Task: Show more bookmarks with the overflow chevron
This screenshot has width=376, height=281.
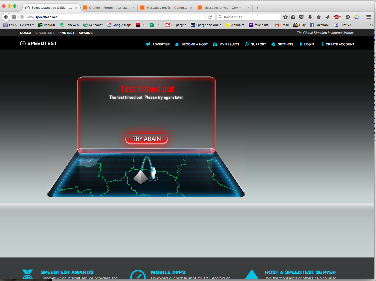Action: click(371, 25)
